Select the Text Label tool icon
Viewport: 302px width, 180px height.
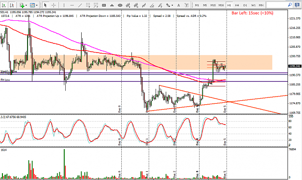pos(187,5)
